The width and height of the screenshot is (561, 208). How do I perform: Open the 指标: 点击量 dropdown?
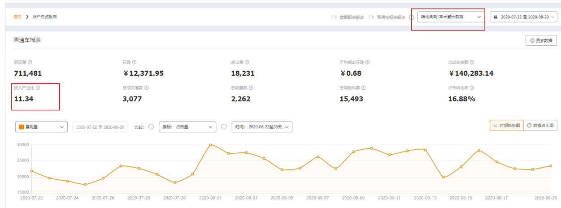click(187, 127)
